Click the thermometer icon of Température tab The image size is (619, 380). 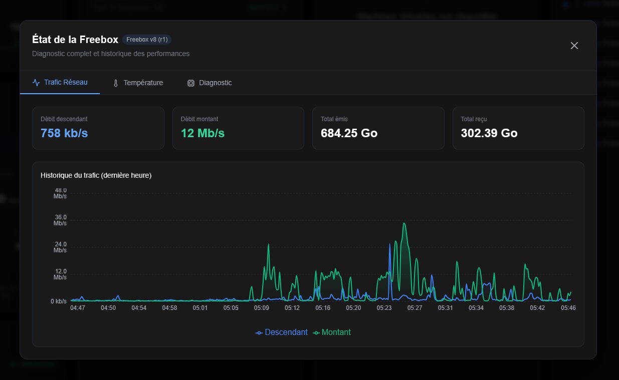[x=115, y=83]
